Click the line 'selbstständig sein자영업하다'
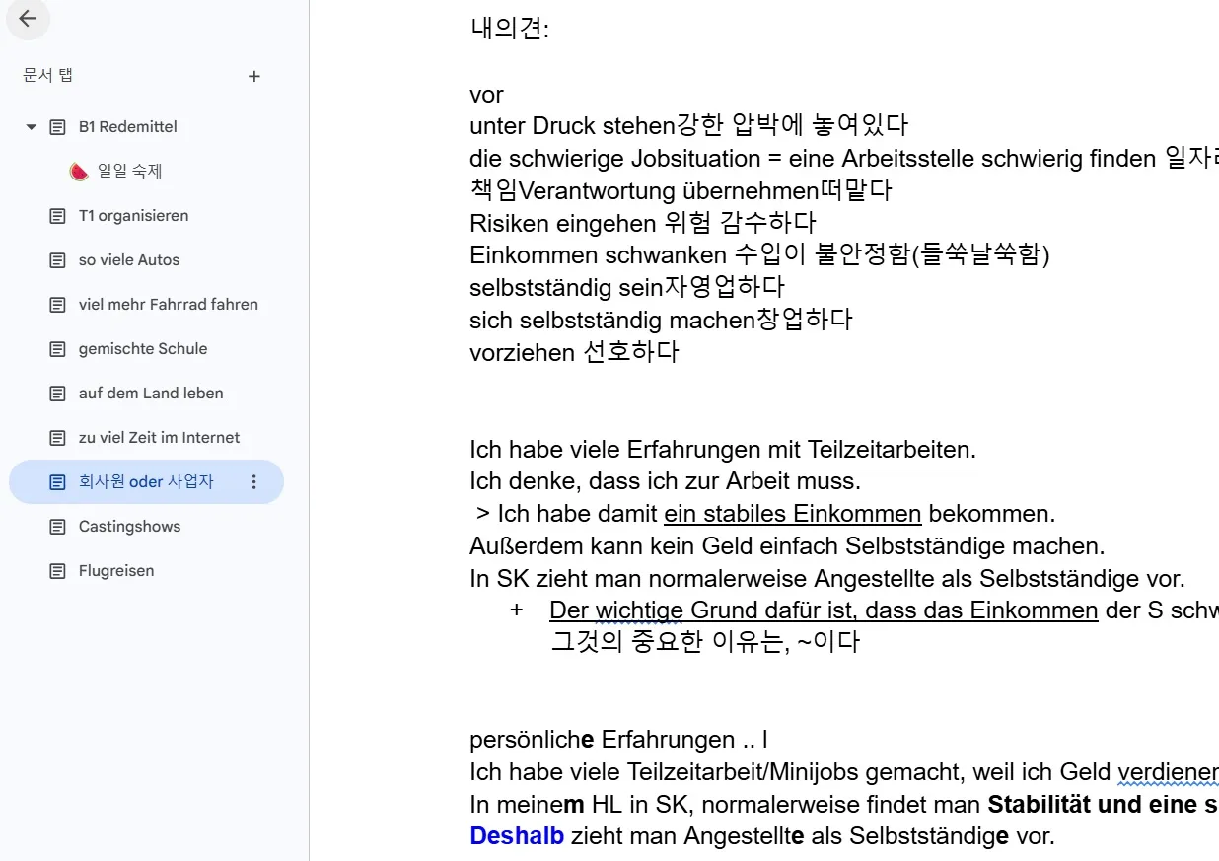Image resolution: width=1219 pixels, height=861 pixels. pyautogui.click(x=627, y=287)
